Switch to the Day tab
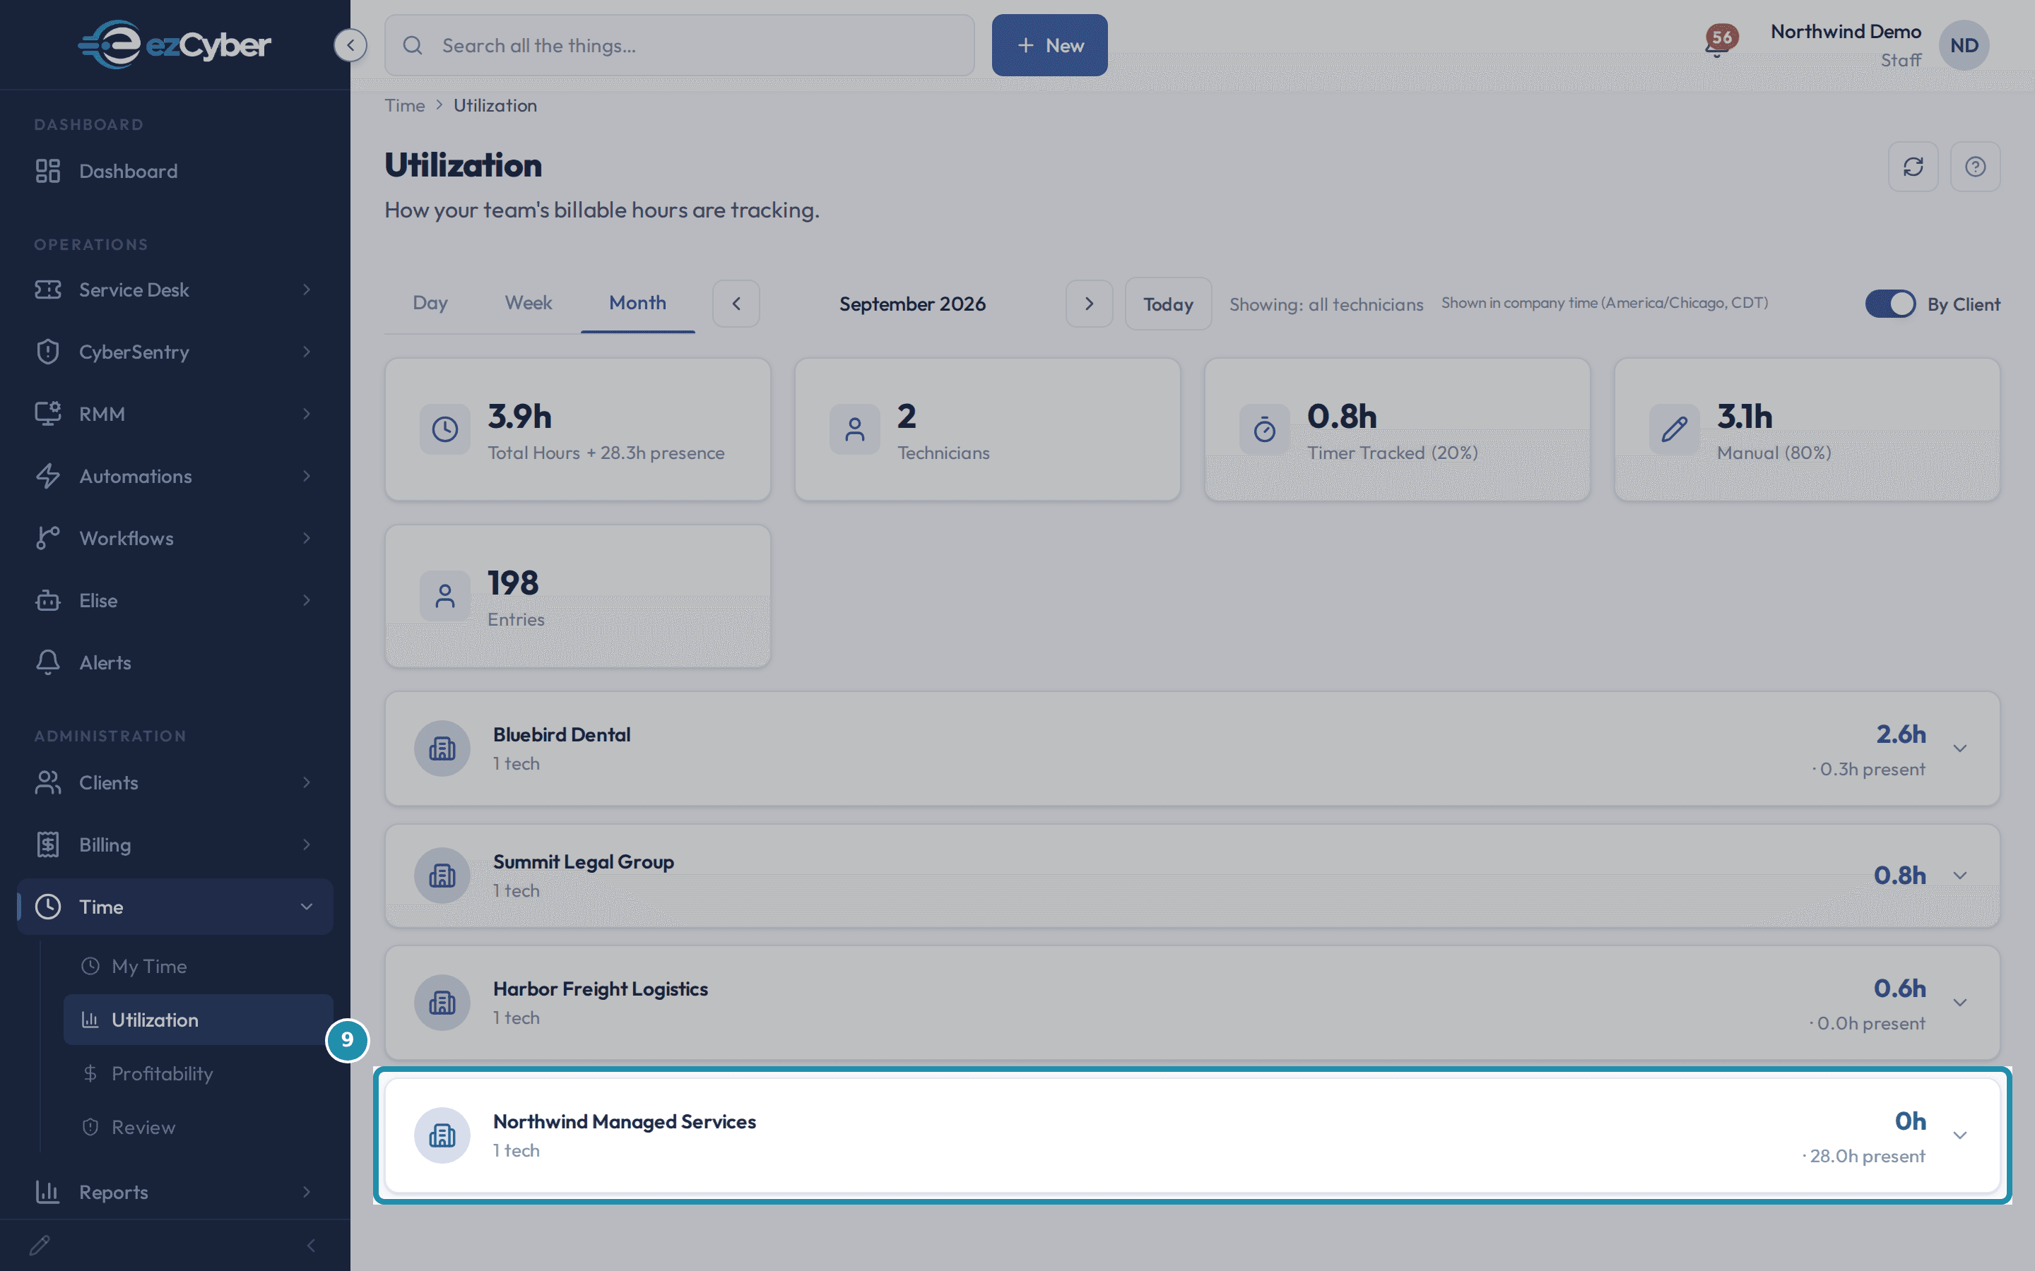 coord(430,304)
